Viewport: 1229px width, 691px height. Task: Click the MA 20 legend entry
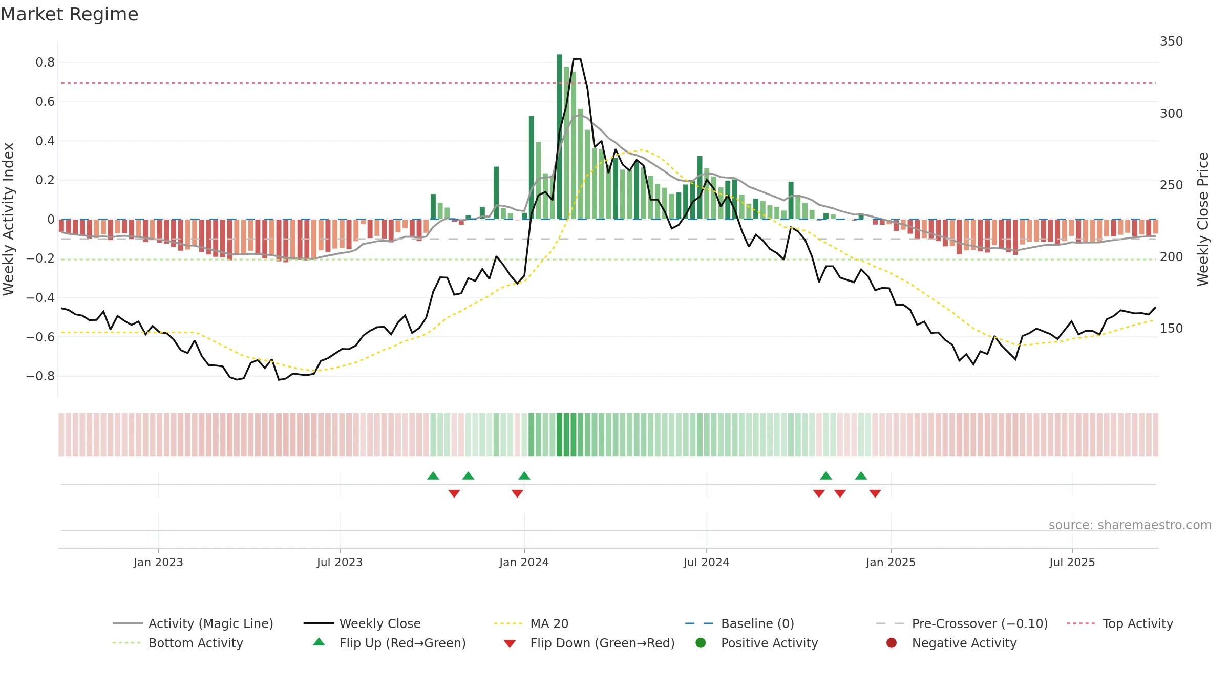coord(531,623)
